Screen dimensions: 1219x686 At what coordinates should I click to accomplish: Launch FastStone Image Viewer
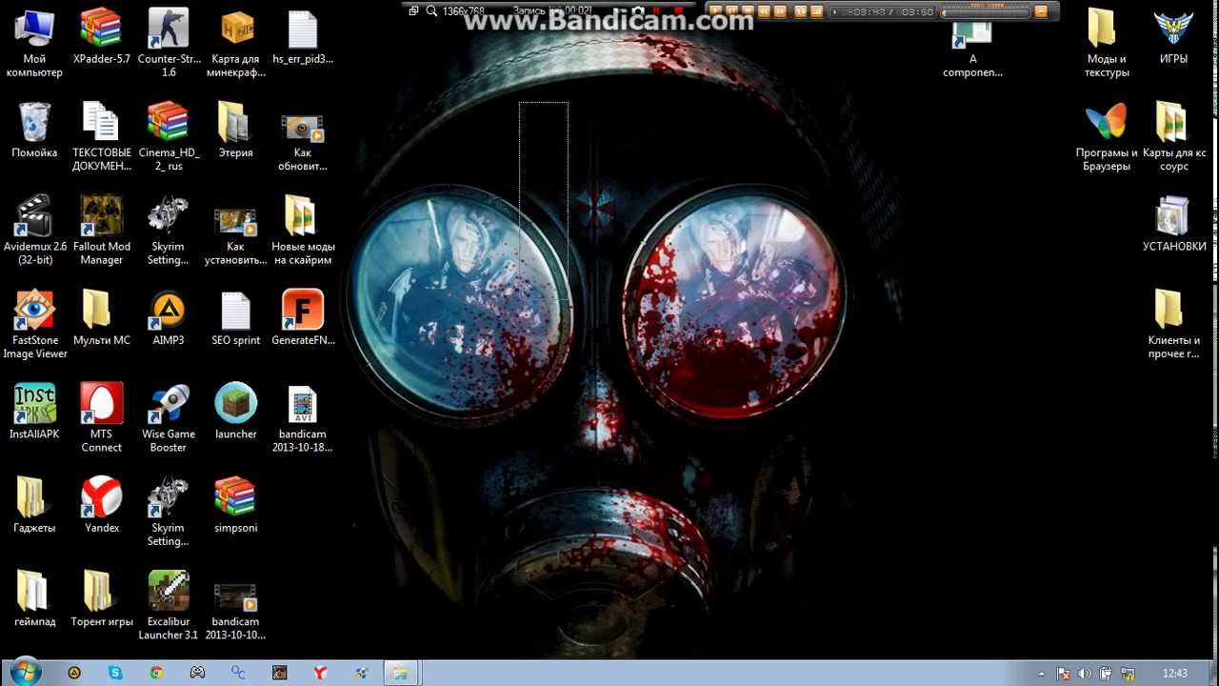click(x=34, y=324)
